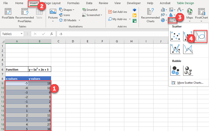Open the Pie Chart dropdown arrow
The width and height of the screenshot is (209, 131).
[x=166, y=20]
